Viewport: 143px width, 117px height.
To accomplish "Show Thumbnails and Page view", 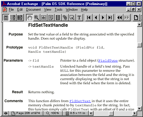I will click(20, 18).
